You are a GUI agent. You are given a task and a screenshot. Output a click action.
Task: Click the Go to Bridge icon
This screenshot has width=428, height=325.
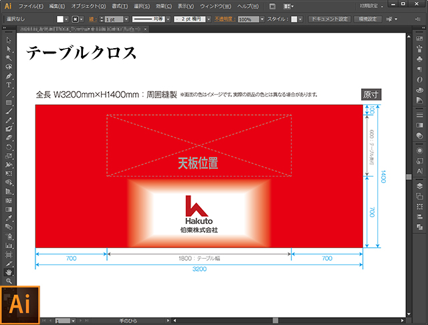point(272,6)
